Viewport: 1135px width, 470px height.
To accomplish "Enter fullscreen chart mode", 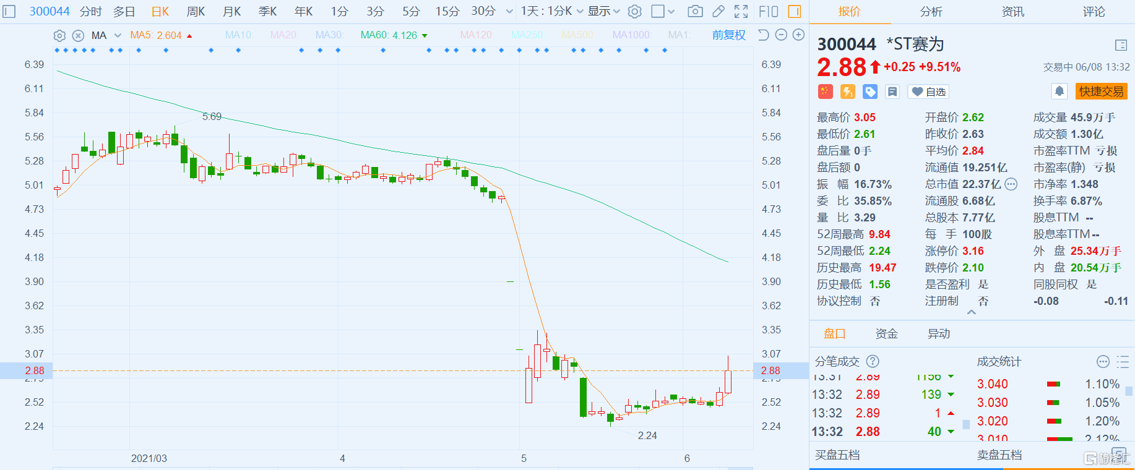I will pos(741,11).
